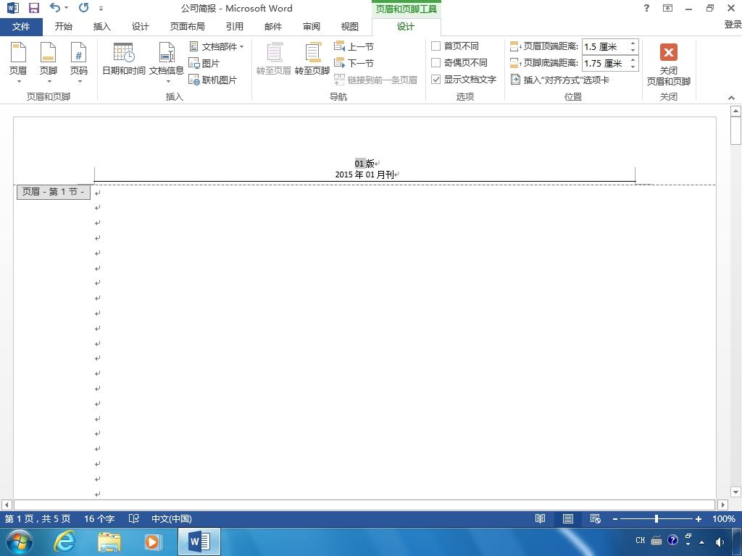Screen dimensions: 742x556
Task: Toggle 奇偶页不同 checkbox
Action: point(435,62)
